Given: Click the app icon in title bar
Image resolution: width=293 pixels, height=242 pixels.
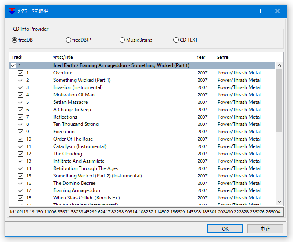Looking at the screenshot, I should [x=12, y=11].
